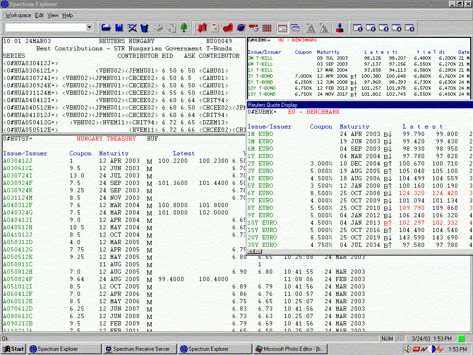The height and width of the screenshot is (355, 473).
Task: Click the HUNGARY TREASURY heading
Action: point(106,139)
